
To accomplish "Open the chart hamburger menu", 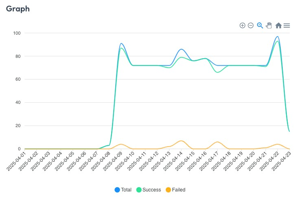I will (287, 25).
